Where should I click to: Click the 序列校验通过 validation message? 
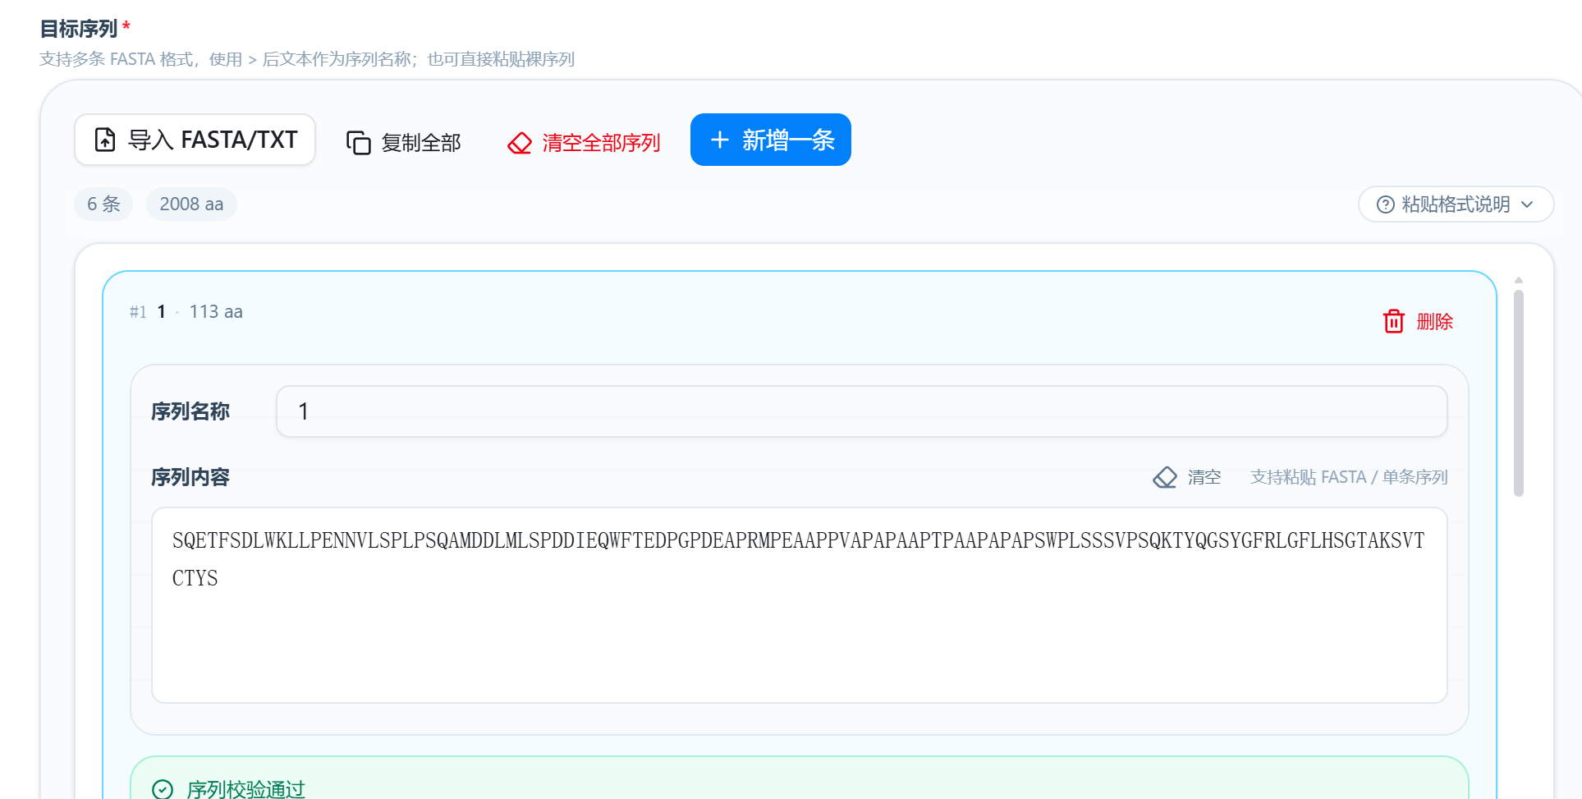245,789
